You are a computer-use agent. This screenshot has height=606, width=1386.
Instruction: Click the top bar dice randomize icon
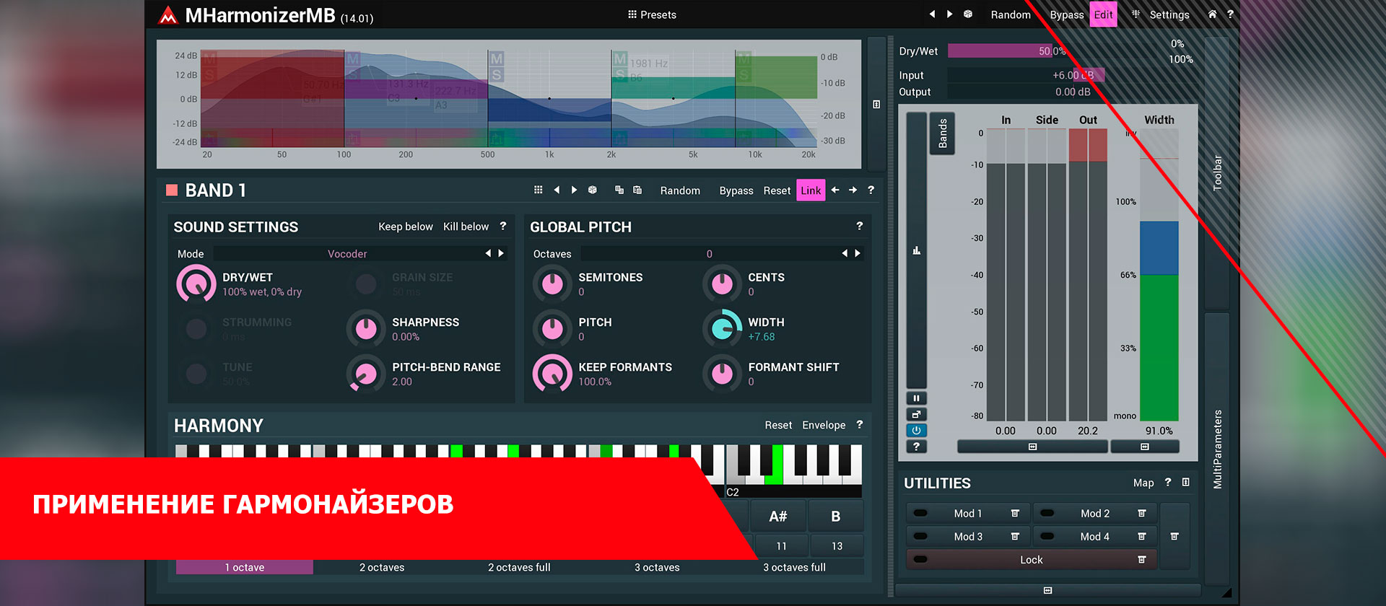pos(968,14)
